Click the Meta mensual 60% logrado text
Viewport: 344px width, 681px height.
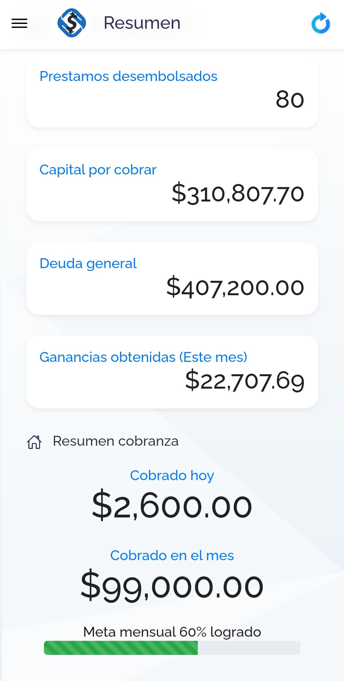172,632
